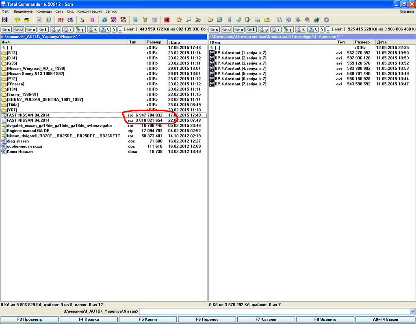Open command line history dropdown
416x324 pixels.
tap(413, 311)
